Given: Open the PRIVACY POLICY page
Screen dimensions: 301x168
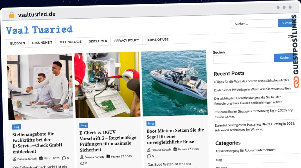Looking at the screenshot, I should [126, 40].
